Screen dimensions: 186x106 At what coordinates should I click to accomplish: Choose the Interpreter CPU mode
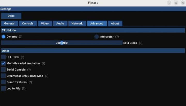click(x=96, y=37)
